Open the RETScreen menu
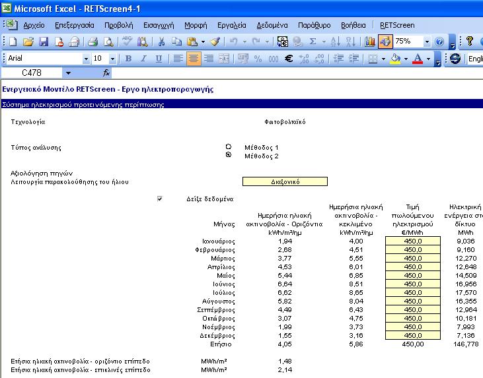The height and width of the screenshot is (378, 483). [x=397, y=25]
